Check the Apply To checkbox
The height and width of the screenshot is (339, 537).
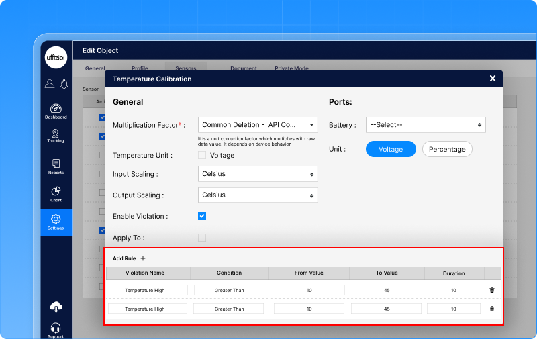tap(202, 238)
